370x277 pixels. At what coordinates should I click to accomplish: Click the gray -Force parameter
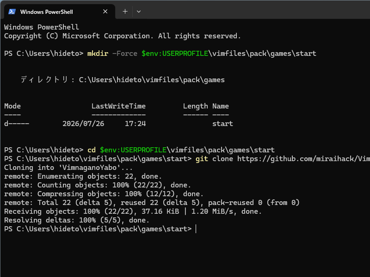125,54
